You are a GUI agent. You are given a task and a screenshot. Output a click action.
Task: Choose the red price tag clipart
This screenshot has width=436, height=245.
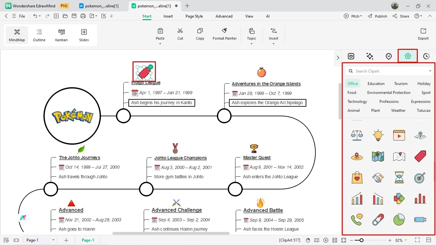tap(420, 156)
